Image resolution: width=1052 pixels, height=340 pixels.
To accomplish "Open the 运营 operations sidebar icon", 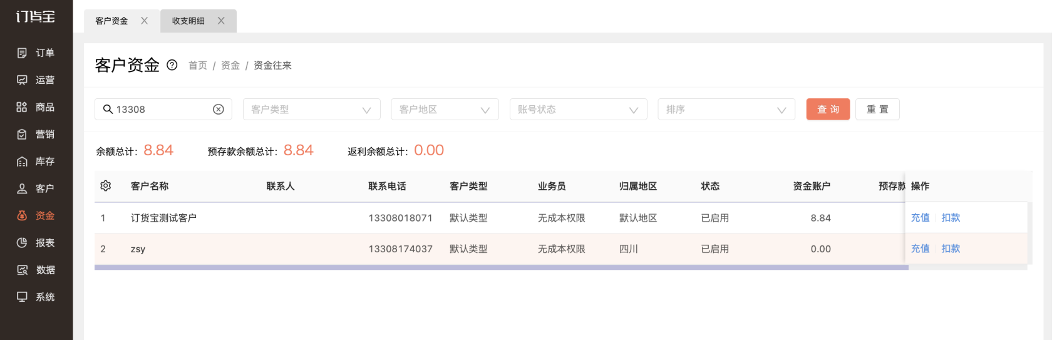I will click(22, 80).
